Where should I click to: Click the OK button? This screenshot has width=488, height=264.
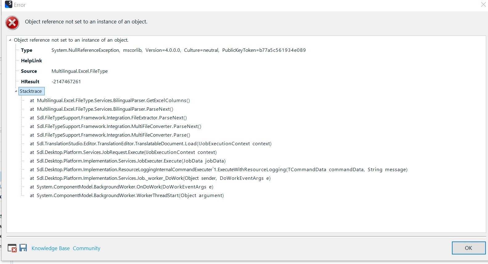(469, 248)
